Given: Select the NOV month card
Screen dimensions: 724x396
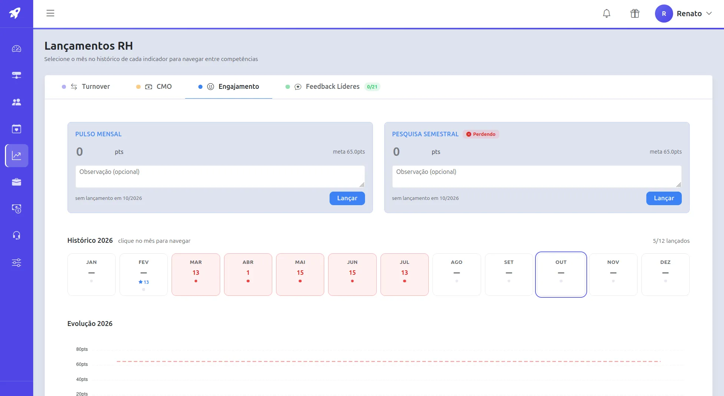Looking at the screenshot, I should 613,274.
